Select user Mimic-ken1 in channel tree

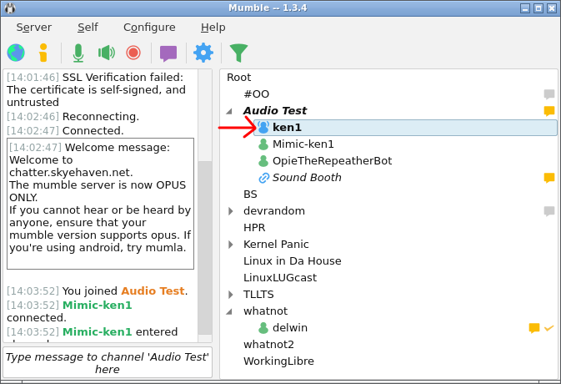303,144
